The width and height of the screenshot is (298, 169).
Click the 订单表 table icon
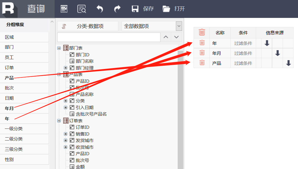(66, 121)
